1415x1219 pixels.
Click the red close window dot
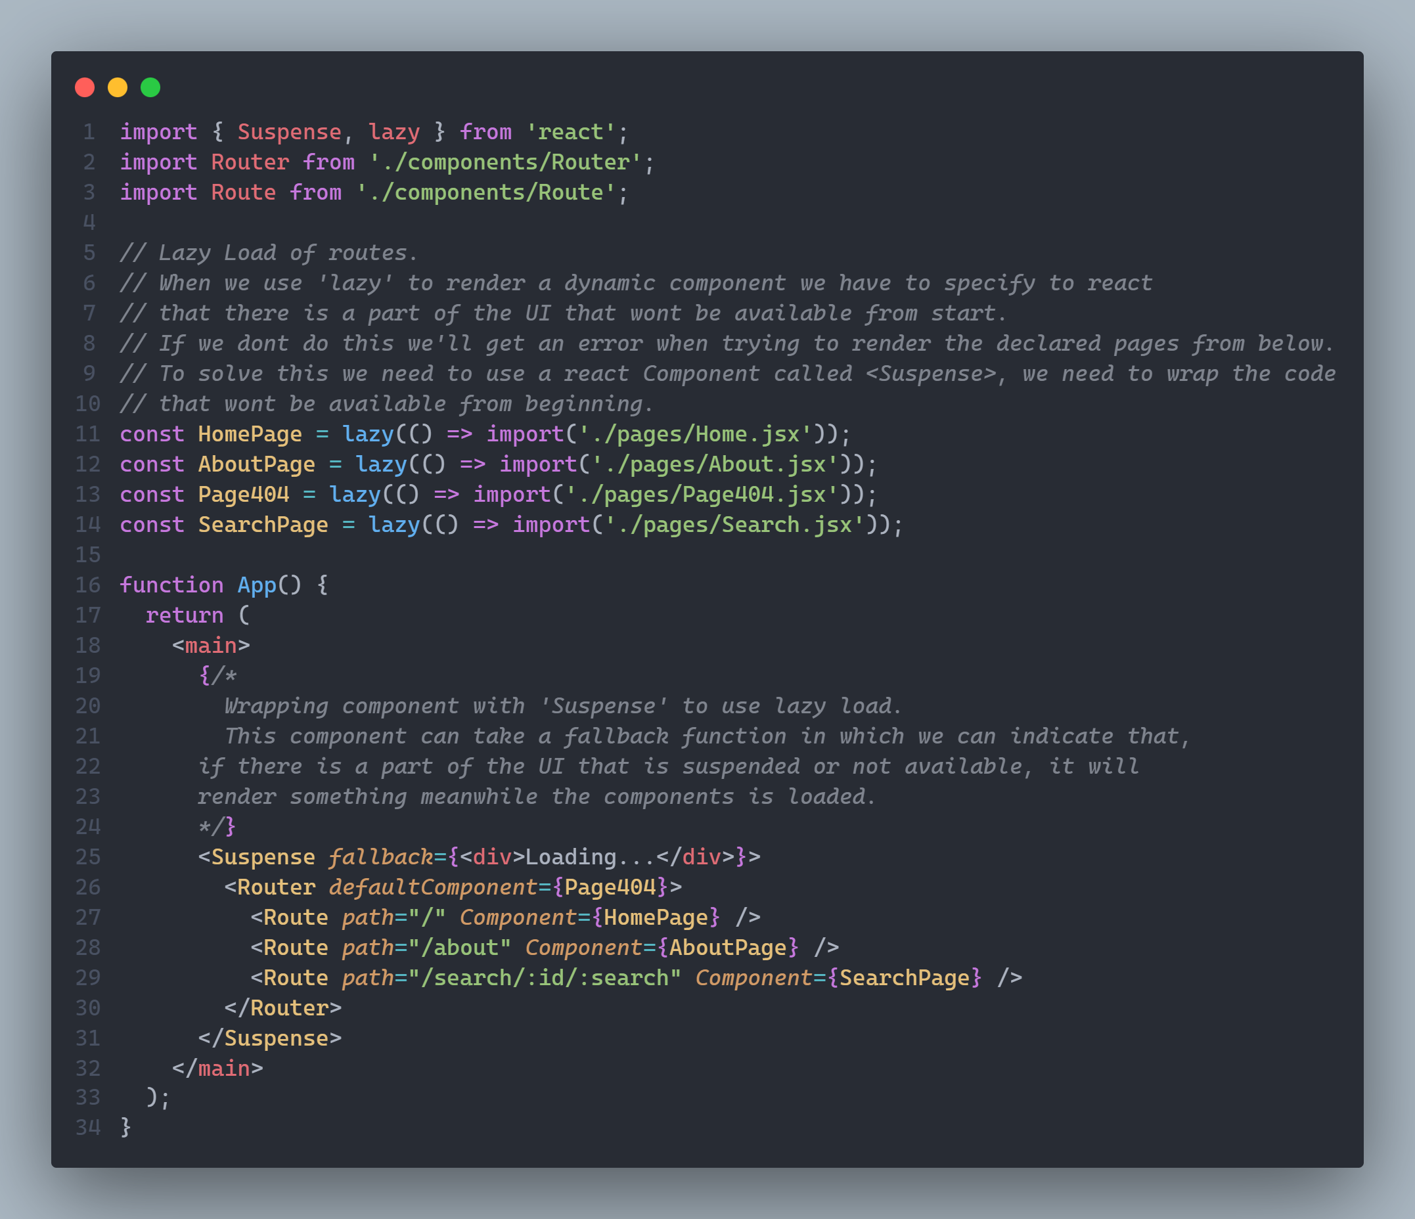pyautogui.click(x=85, y=87)
